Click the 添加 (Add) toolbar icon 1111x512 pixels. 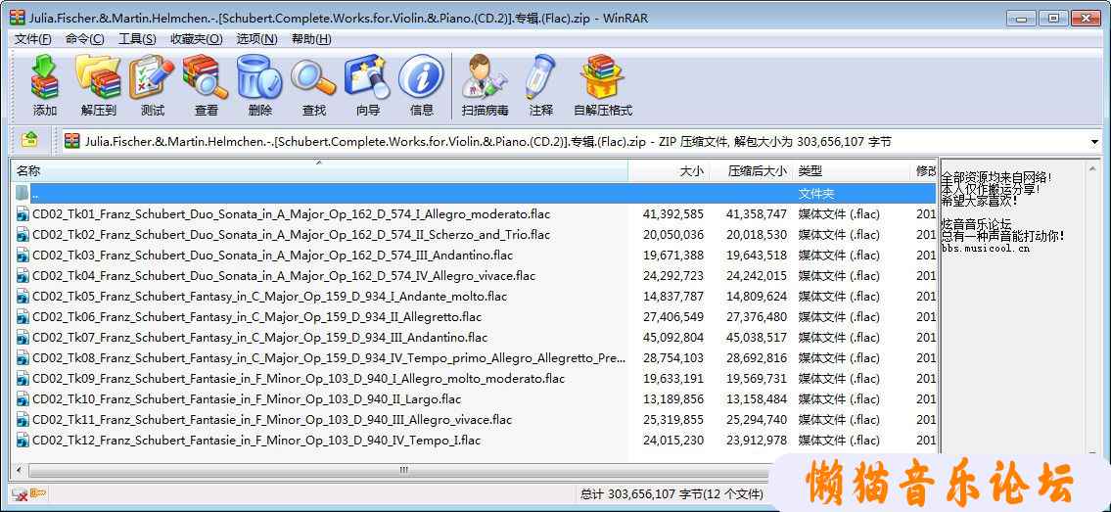pyautogui.click(x=44, y=76)
